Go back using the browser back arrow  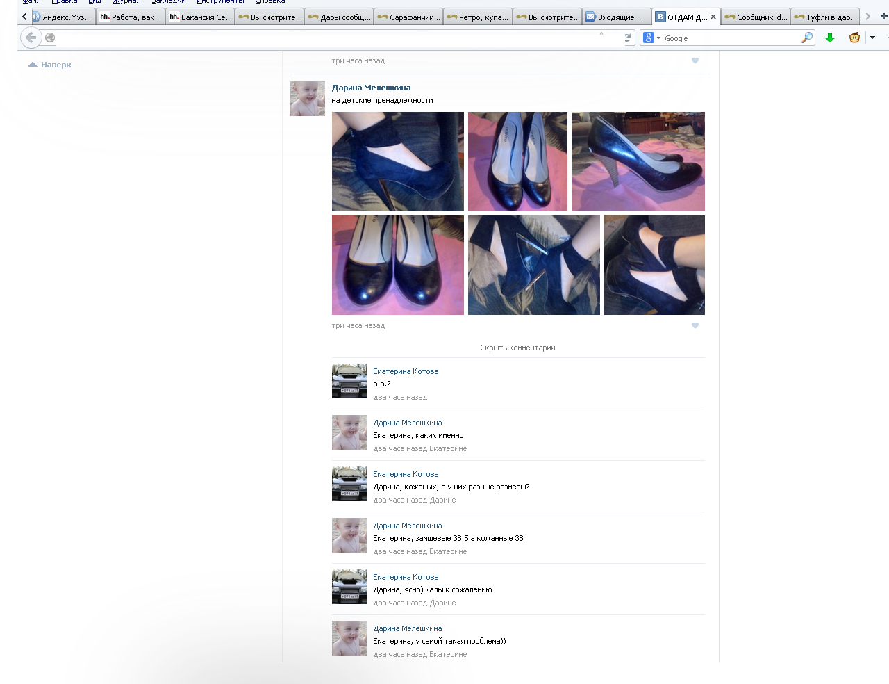[x=31, y=38]
